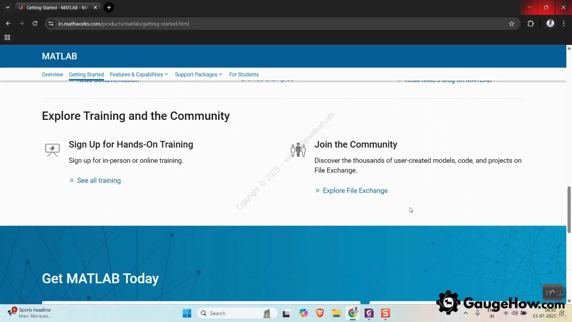572x322 pixels.
Task: Open the Chrome profile avatar
Action: 551,24
